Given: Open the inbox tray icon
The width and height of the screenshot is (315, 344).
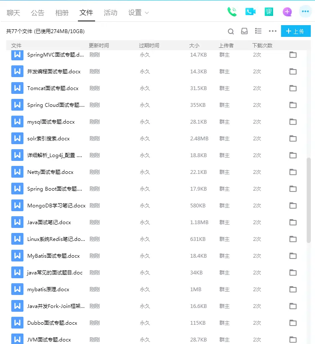Looking at the screenshot, I should (x=244, y=31).
